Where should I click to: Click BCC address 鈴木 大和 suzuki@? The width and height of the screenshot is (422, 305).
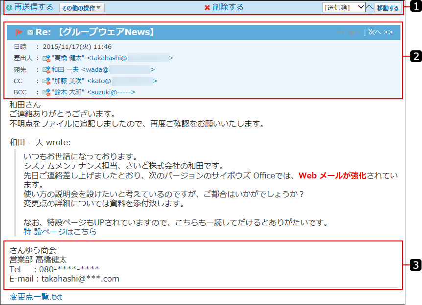tap(94, 92)
